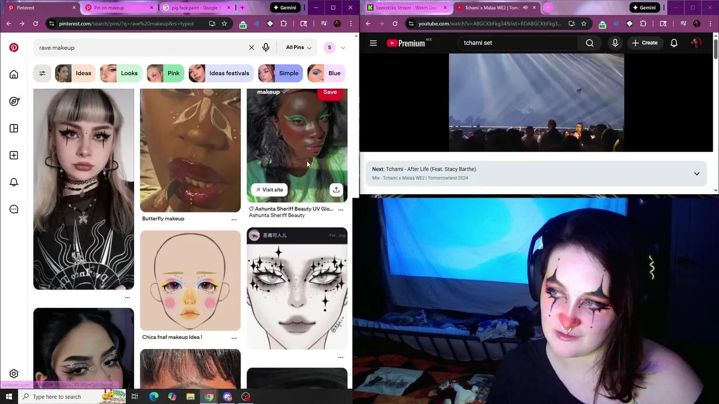Open the goth girl makeup pin thumbnail

click(x=84, y=189)
